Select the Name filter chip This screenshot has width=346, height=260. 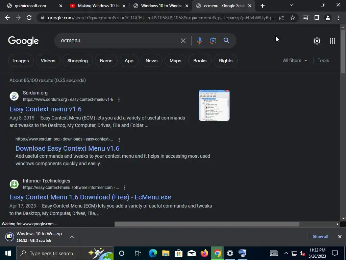click(106, 61)
